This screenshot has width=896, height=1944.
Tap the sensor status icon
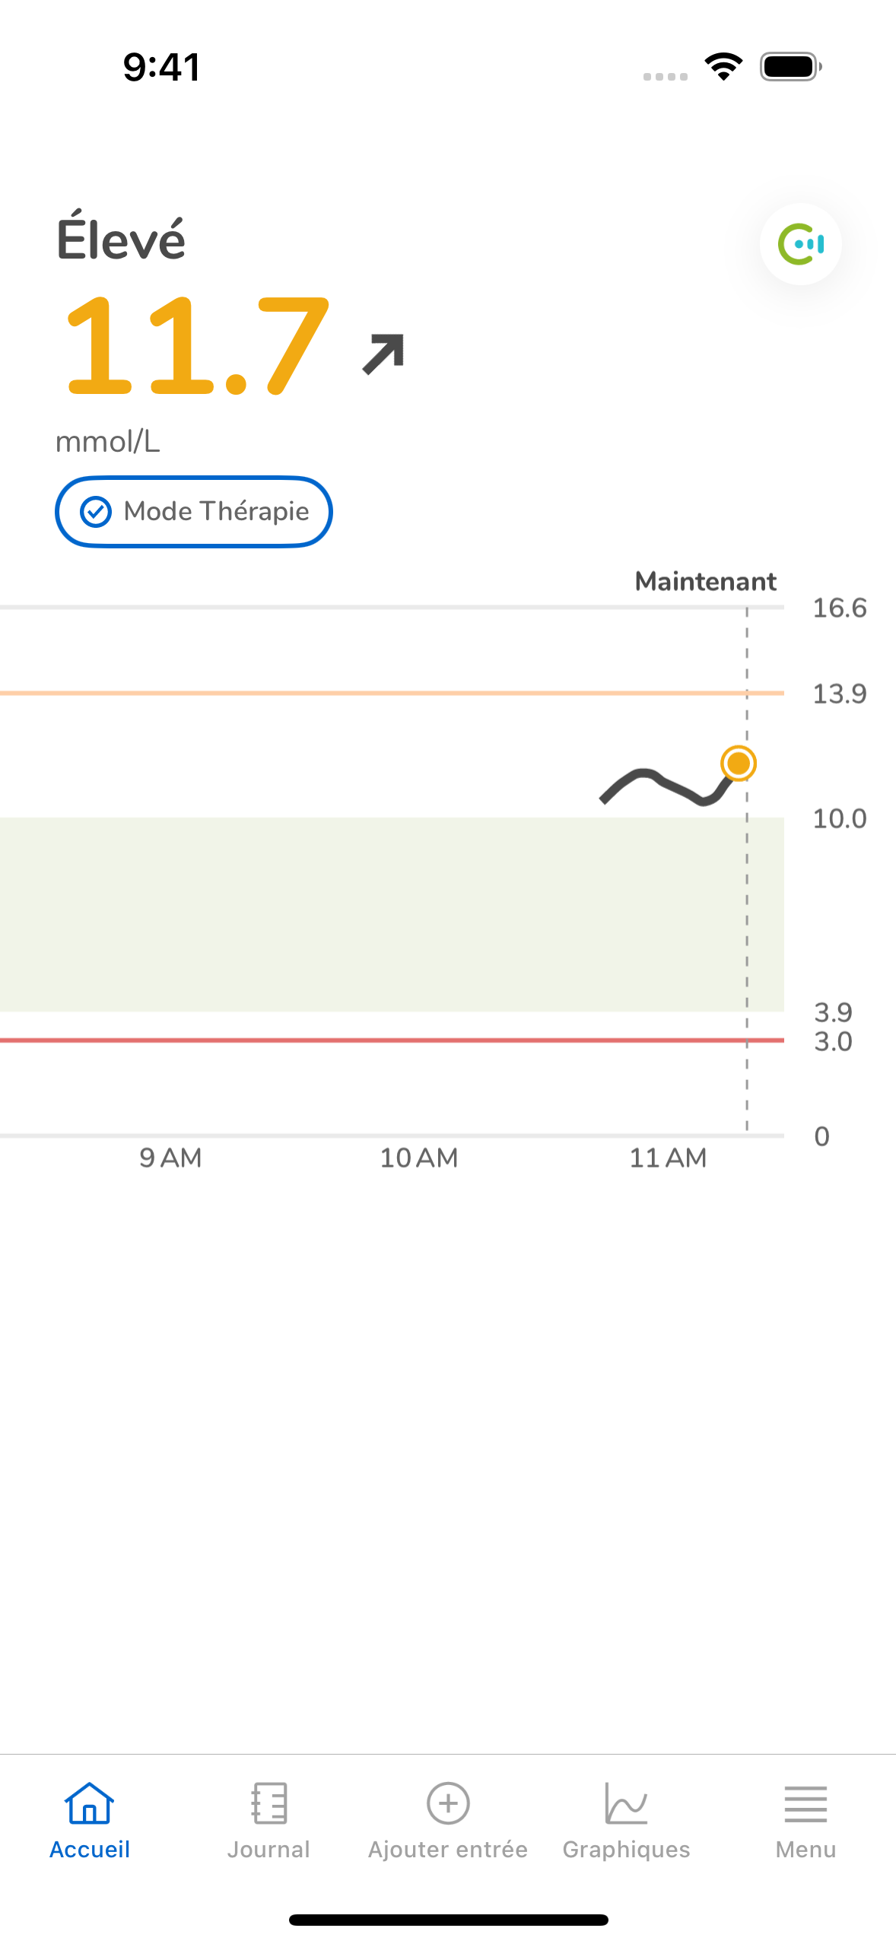(x=800, y=244)
